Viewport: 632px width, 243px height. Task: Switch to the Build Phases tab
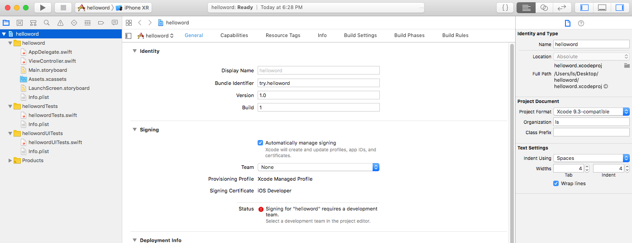tap(409, 35)
